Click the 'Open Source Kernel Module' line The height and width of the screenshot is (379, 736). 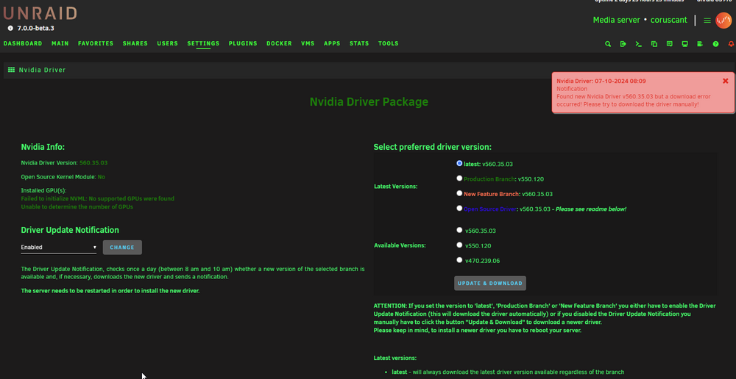[63, 177]
